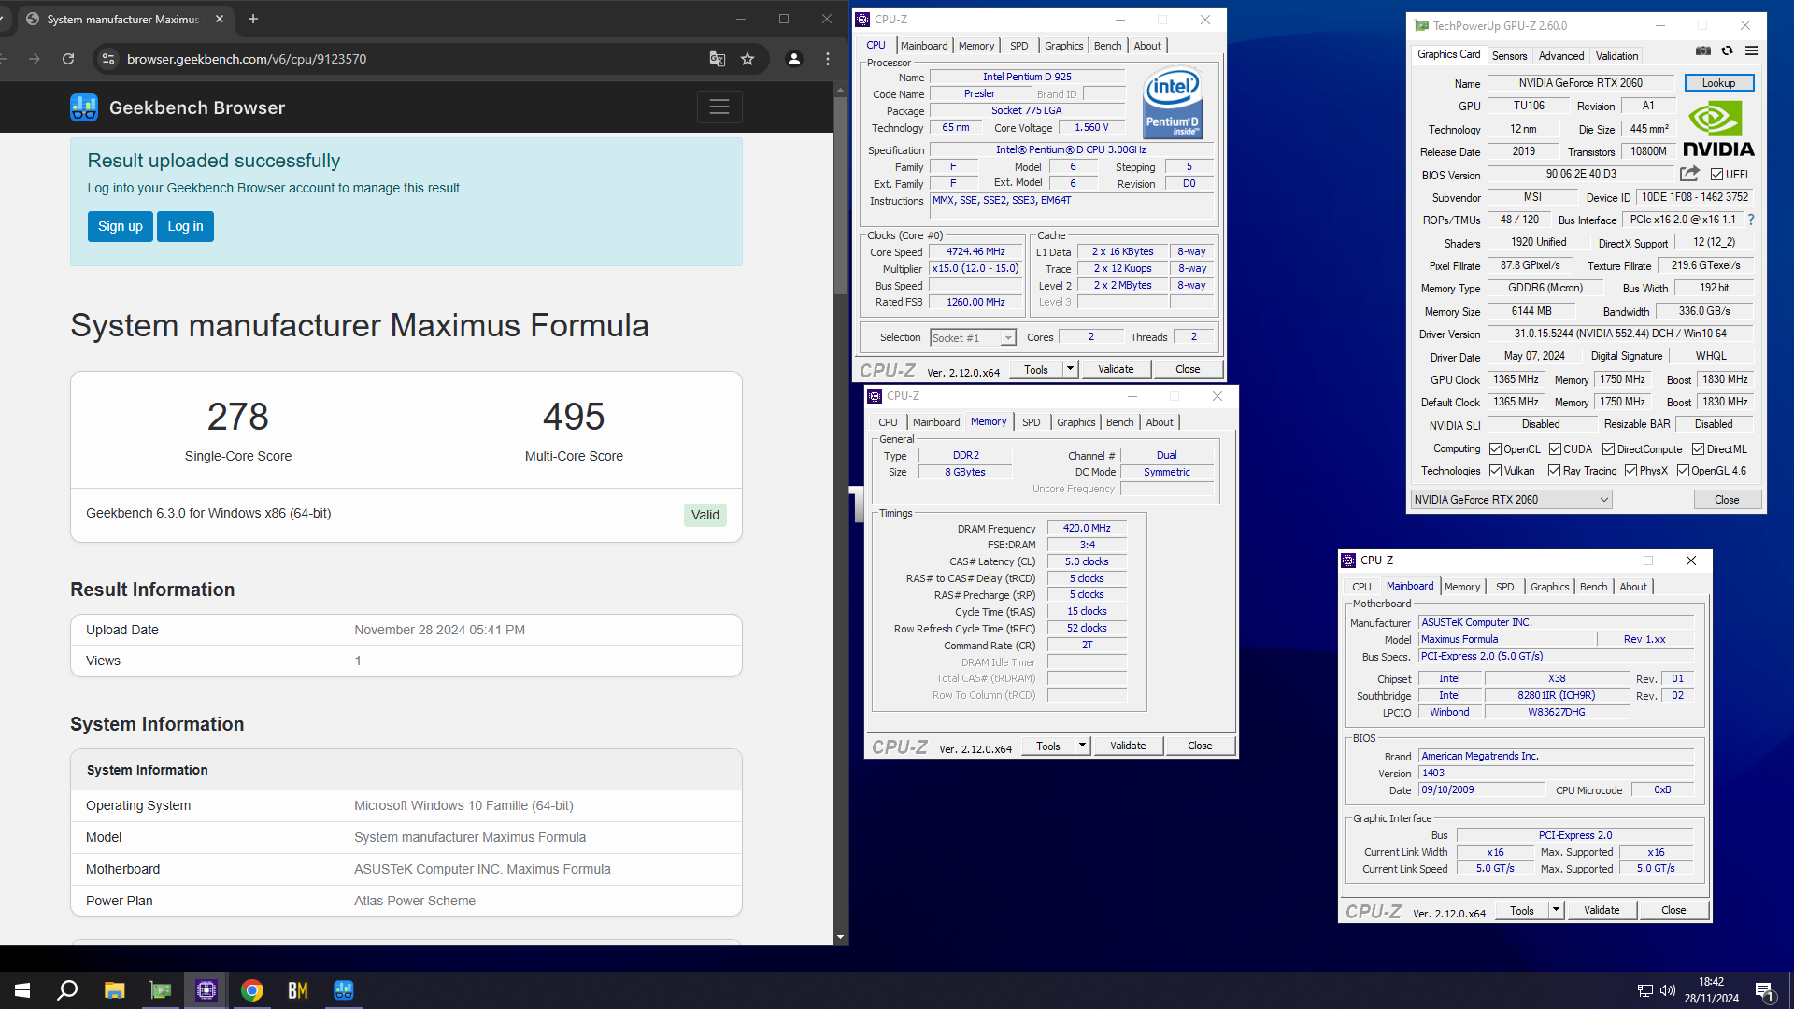The image size is (1794, 1009).
Task: Open the notification center icon
Action: click(1764, 991)
